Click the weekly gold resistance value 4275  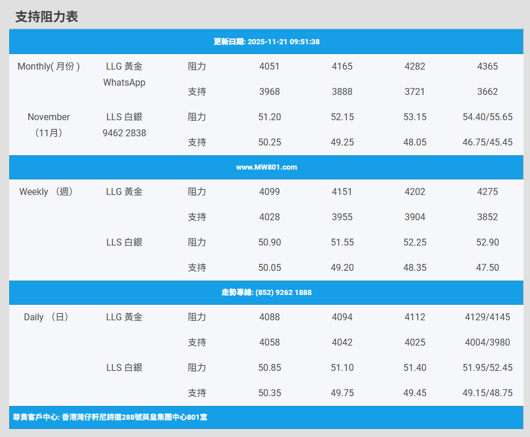click(487, 192)
